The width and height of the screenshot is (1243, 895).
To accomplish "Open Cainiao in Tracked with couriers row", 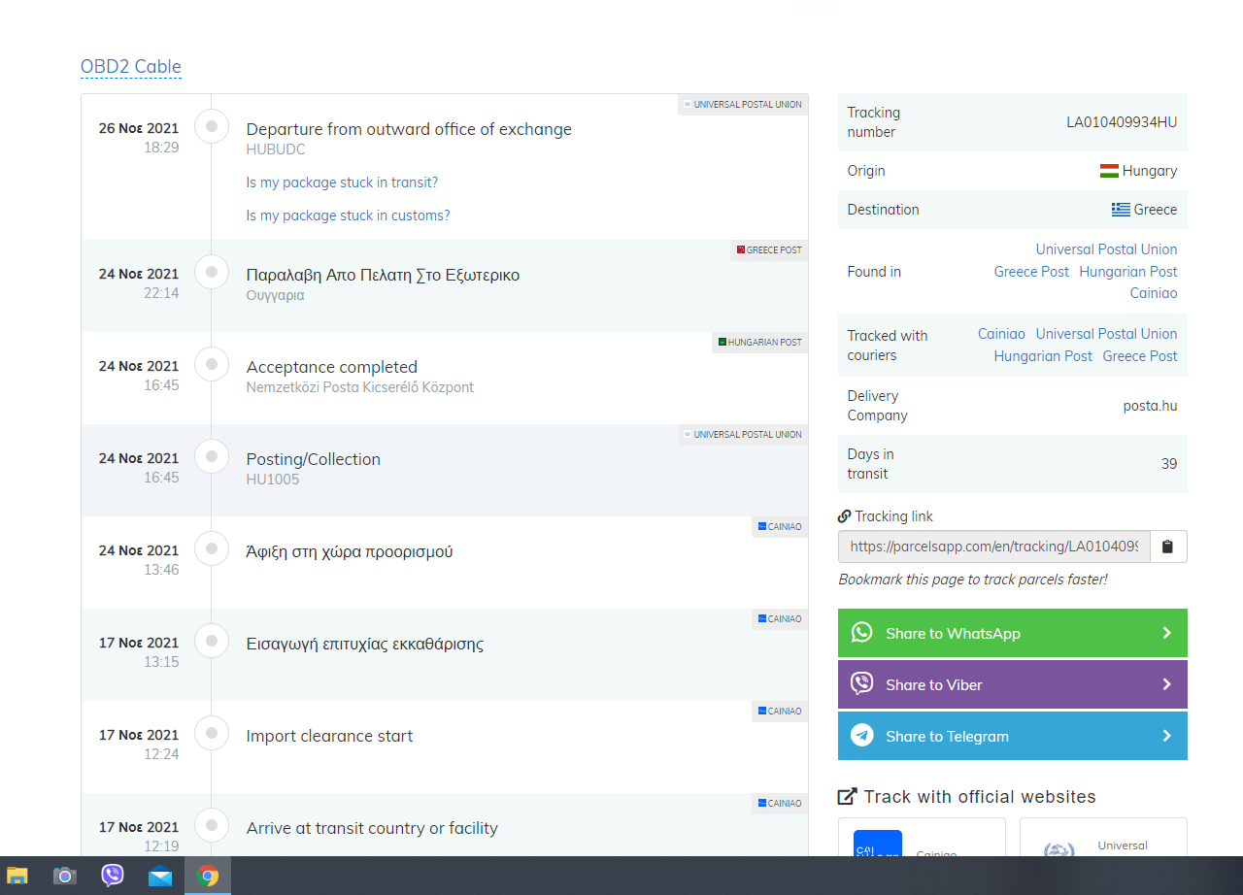I will (x=1001, y=334).
